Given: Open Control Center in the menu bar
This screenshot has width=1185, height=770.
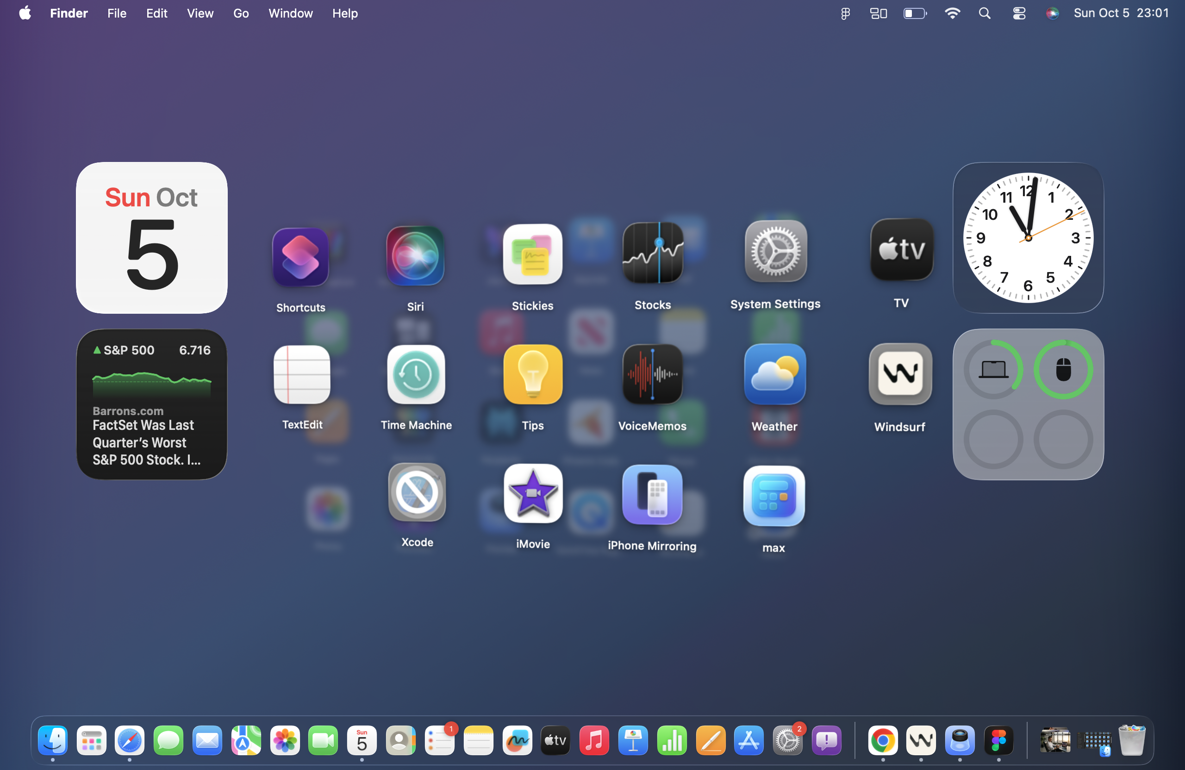Looking at the screenshot, I should pyautogui.click(x=1019, y=13).
